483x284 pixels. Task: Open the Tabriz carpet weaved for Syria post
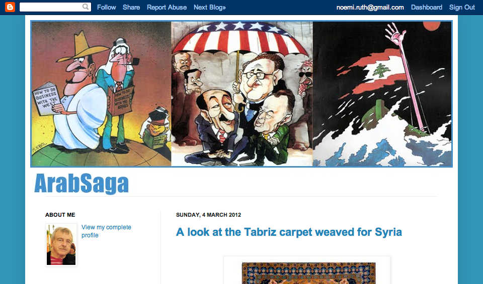tap(289, 232)
